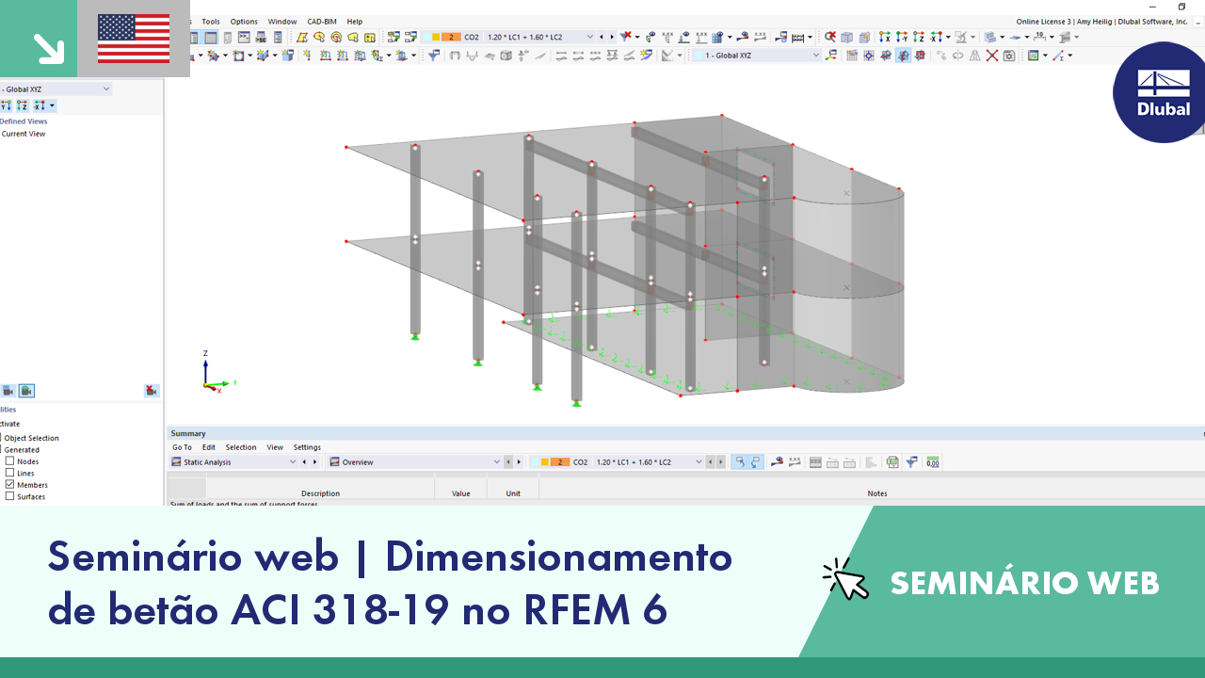Go to next load combination in top toolbar
Viewport: 1205px width, 678px height.
pos(612,38)
